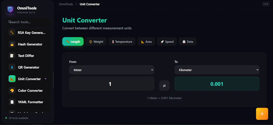Click the v1.0 version badge

(266, 4)
